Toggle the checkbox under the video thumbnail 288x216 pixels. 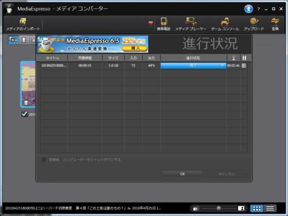[25, 114]
